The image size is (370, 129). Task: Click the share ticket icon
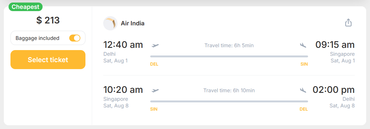coord(348,23)
